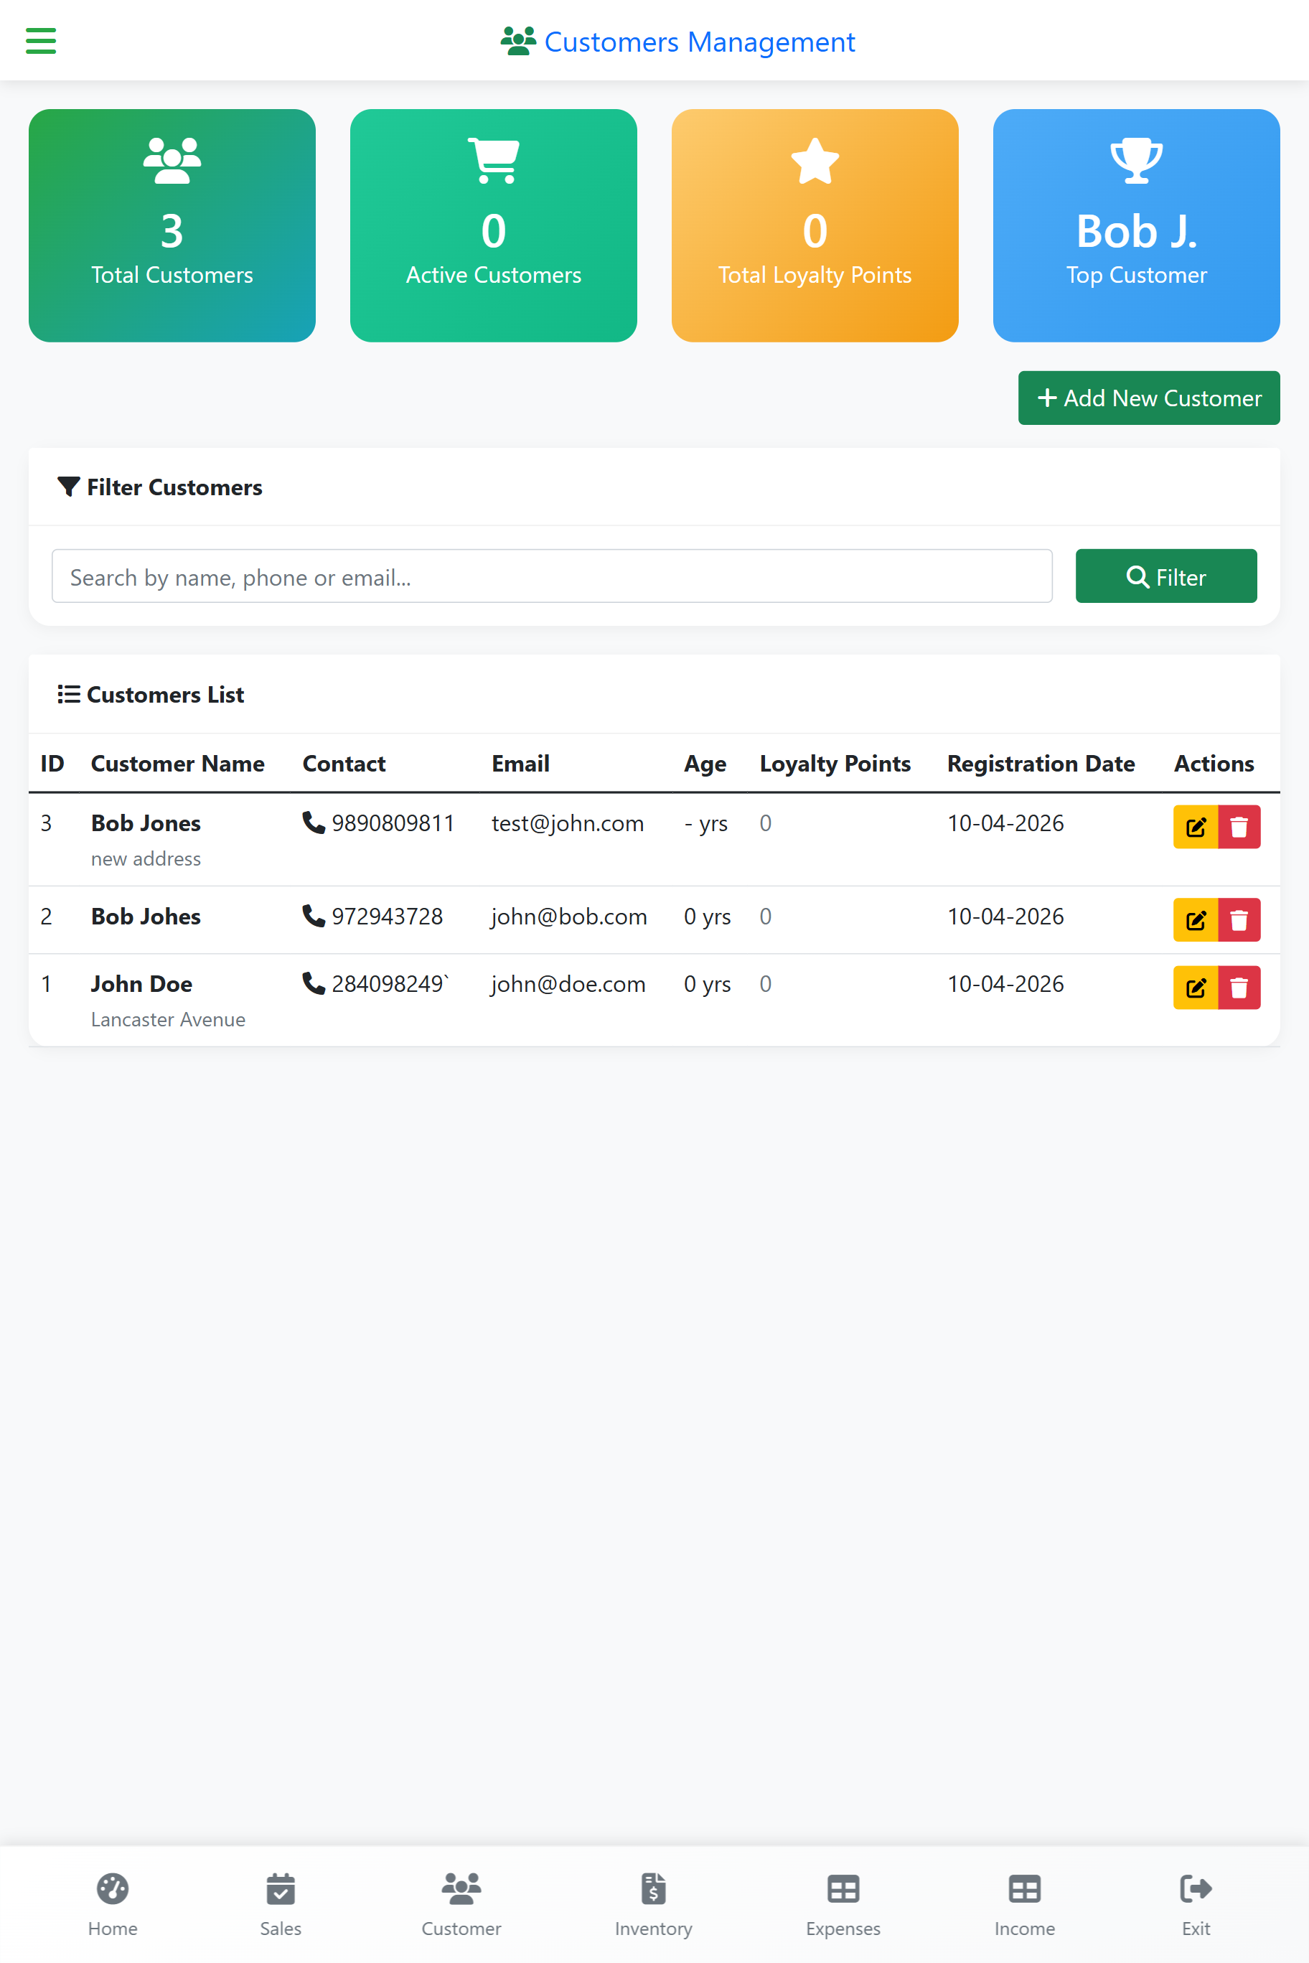The width and height of the screenshot is (1309, 1963).
Task: Click the Loyalty Points column header
Action: click(835, 763)
